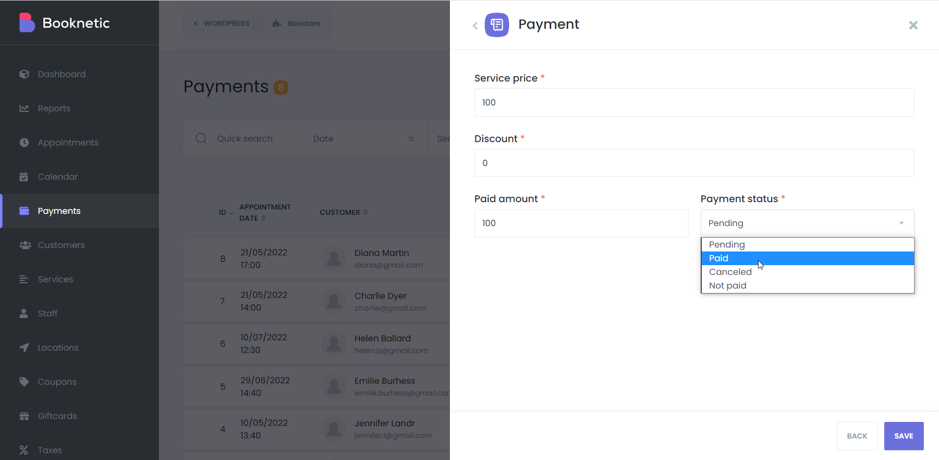939x460 pixels.
Task: Close the Payment panel with X
Action: tap(913, 25)
